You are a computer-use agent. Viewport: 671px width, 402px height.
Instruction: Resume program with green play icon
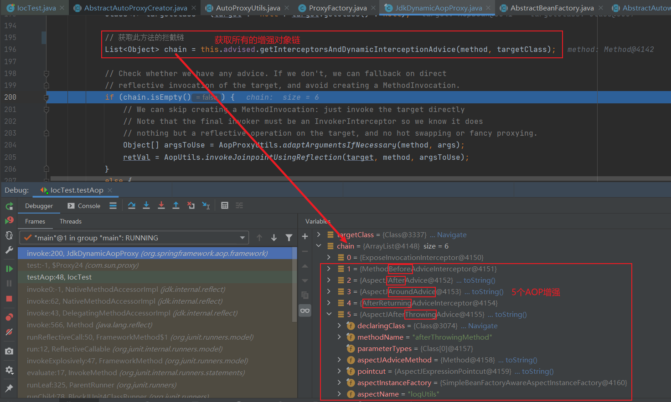click(9, 269)
